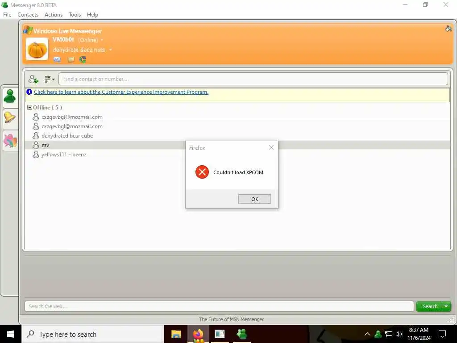This screenshot has width=457, height=343.
Task: Click the personal message dehydrate deez nuts
Action: pos(79,50)
